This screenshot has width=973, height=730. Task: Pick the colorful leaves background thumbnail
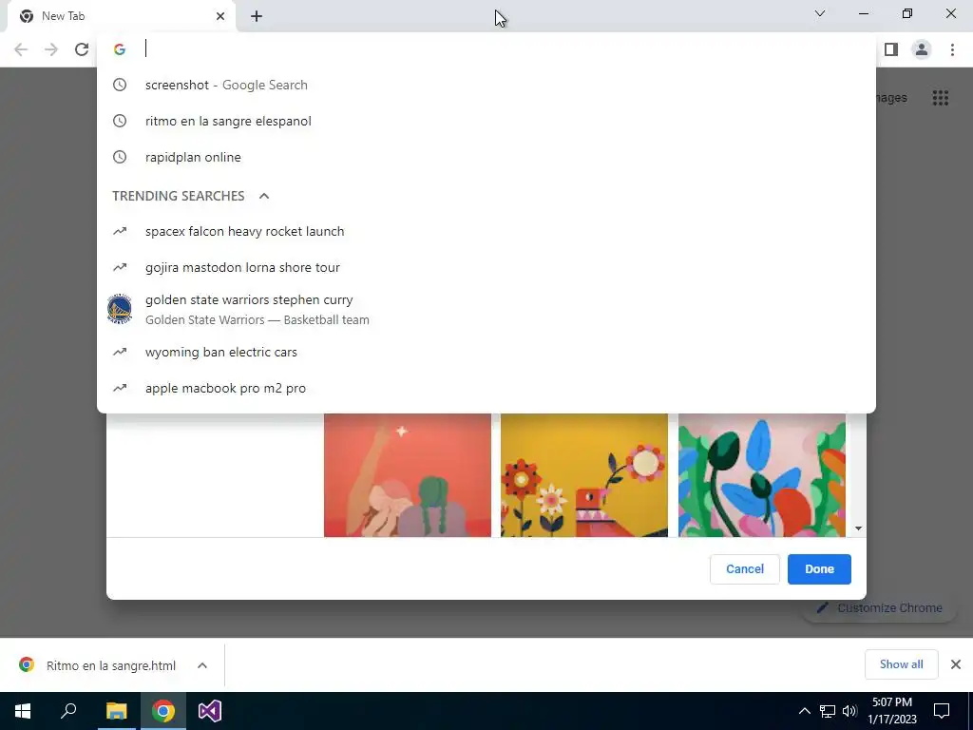click(761, 475)
